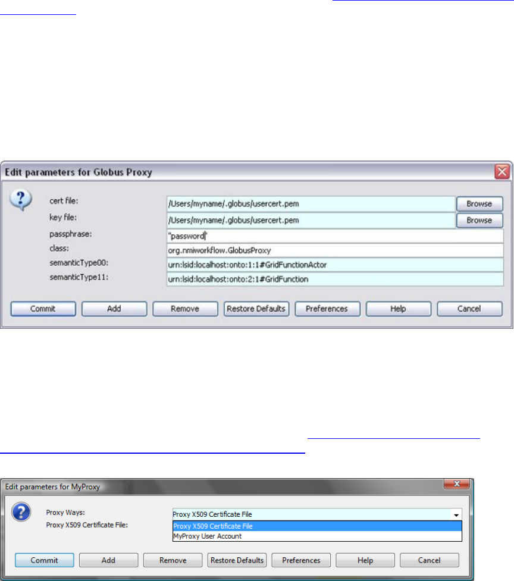Screen dimensions: 514x581
Task: Click the 'cert file:' label
Action: pos(64,201)
